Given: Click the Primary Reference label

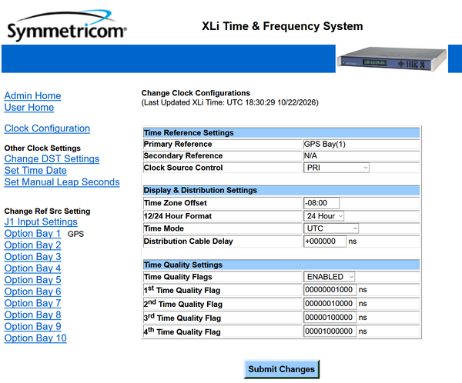Looking at the screenshot, I should [178, 144].
